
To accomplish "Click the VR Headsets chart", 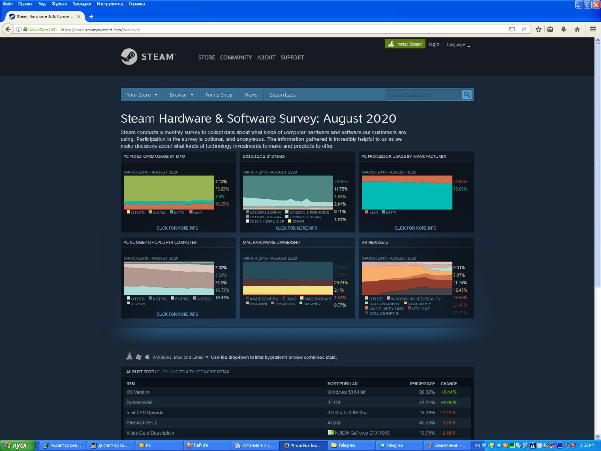I will [407, 278].
